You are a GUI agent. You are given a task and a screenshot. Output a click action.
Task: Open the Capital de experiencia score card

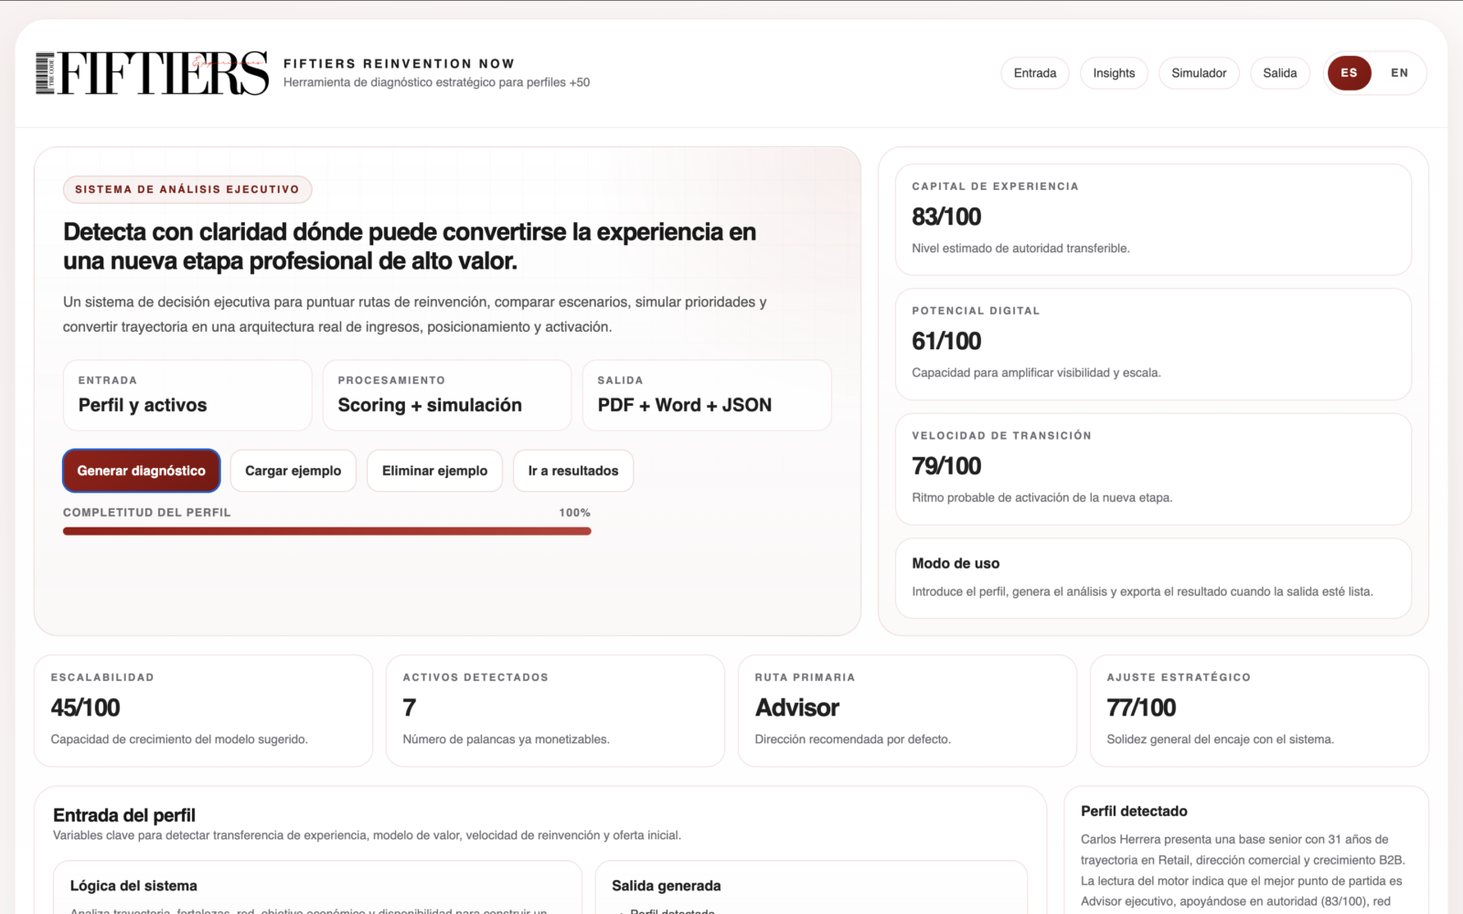[x=1152, y=219]
